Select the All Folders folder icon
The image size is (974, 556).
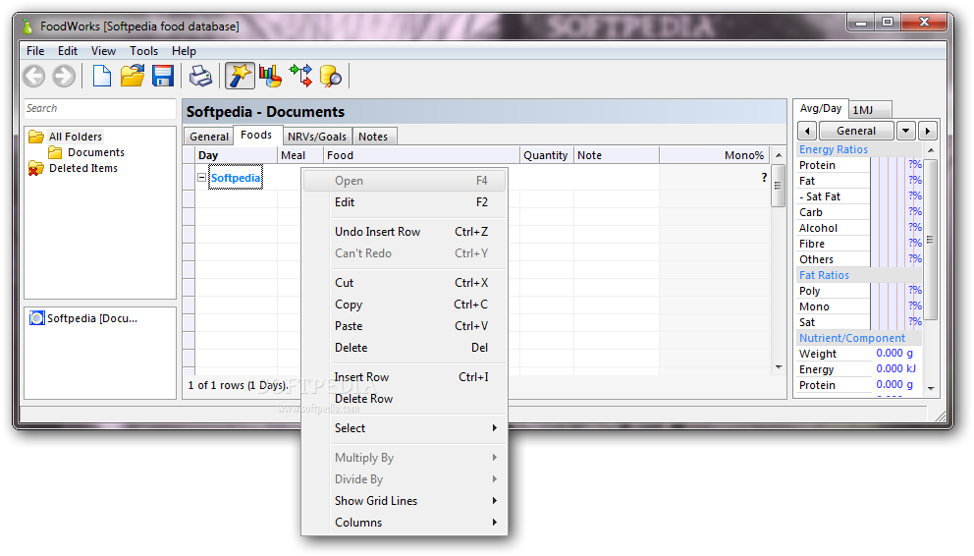[36, 137]
